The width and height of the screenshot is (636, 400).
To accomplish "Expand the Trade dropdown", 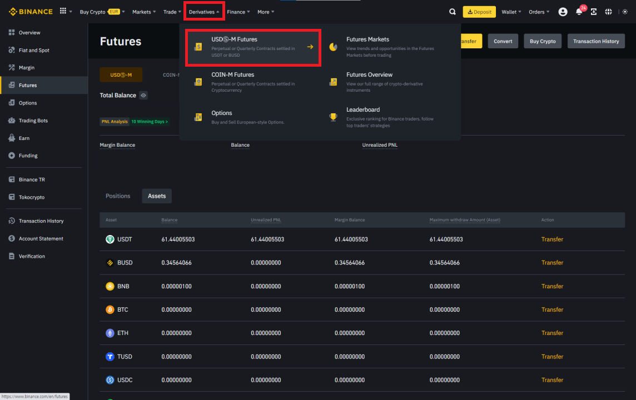I will click(x=172, y=12).
